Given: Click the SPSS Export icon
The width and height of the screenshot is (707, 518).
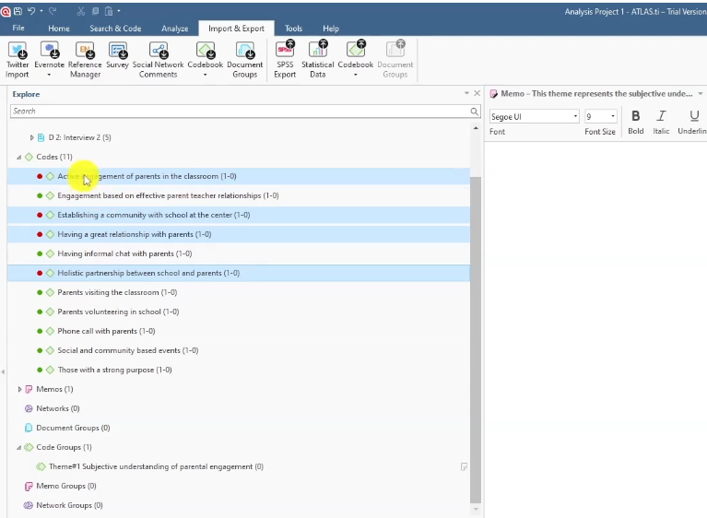Looking at the screenshot, I should tap(285, 51).
